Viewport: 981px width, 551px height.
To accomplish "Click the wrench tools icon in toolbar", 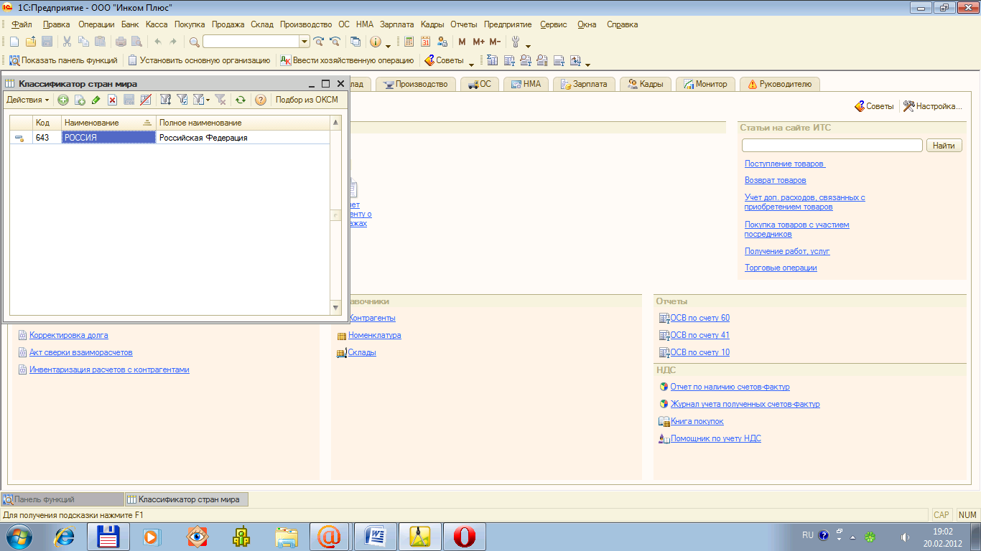I will click(516, 42).
